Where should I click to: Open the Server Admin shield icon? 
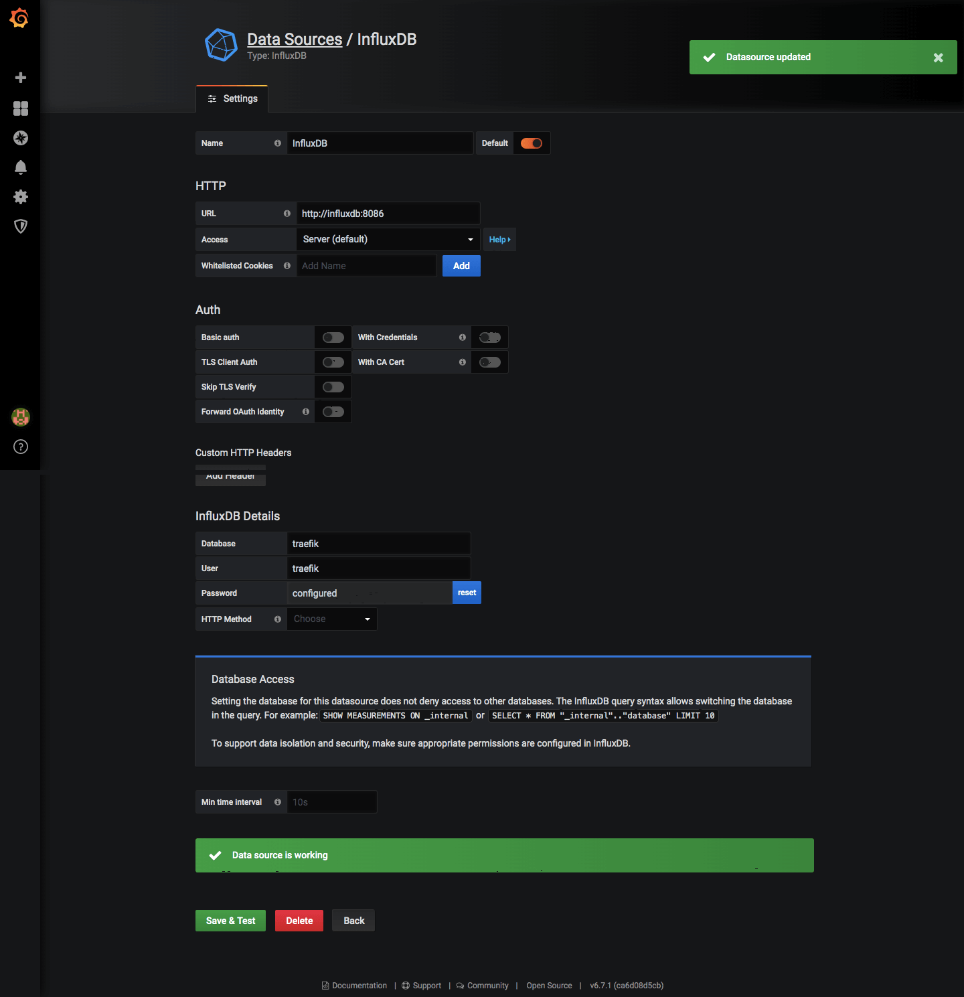pyautogui.click(x=21, y=226)
